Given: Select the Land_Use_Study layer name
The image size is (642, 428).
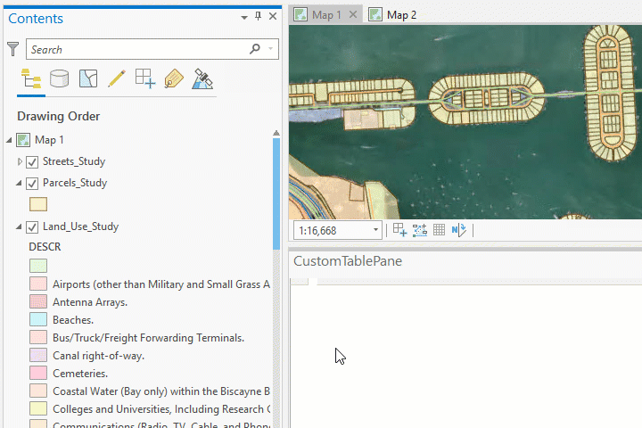Looking at the screenshot, I should pos(80,226).
